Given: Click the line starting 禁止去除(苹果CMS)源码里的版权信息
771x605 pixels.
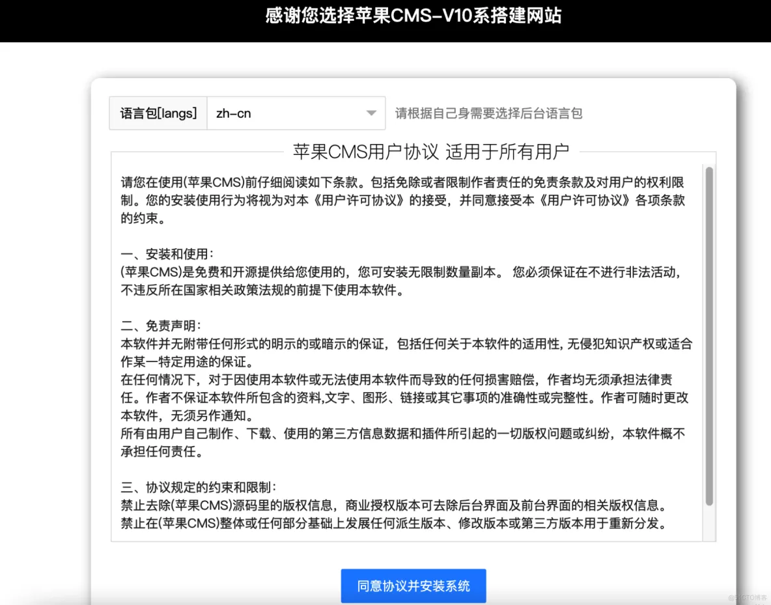Looking at the screenshot, I should click(395, 505).
